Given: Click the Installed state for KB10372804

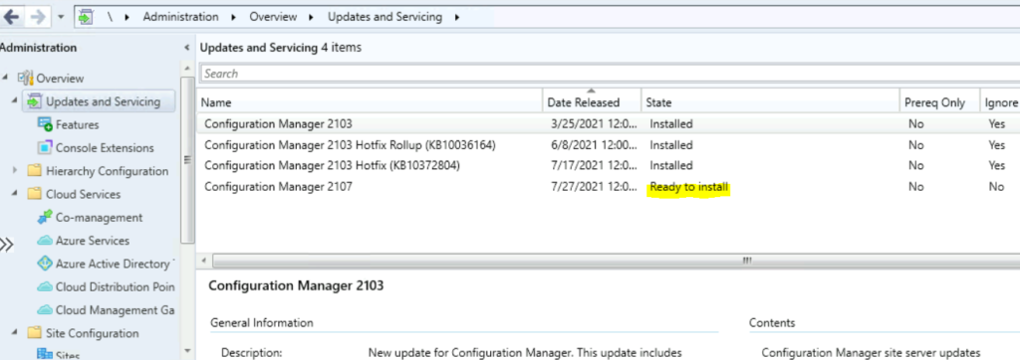Looking at the screenshot, I should click(x=671, y=166).
